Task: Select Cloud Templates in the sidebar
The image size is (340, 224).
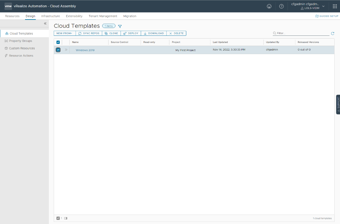Action: (x=21, y=33)
